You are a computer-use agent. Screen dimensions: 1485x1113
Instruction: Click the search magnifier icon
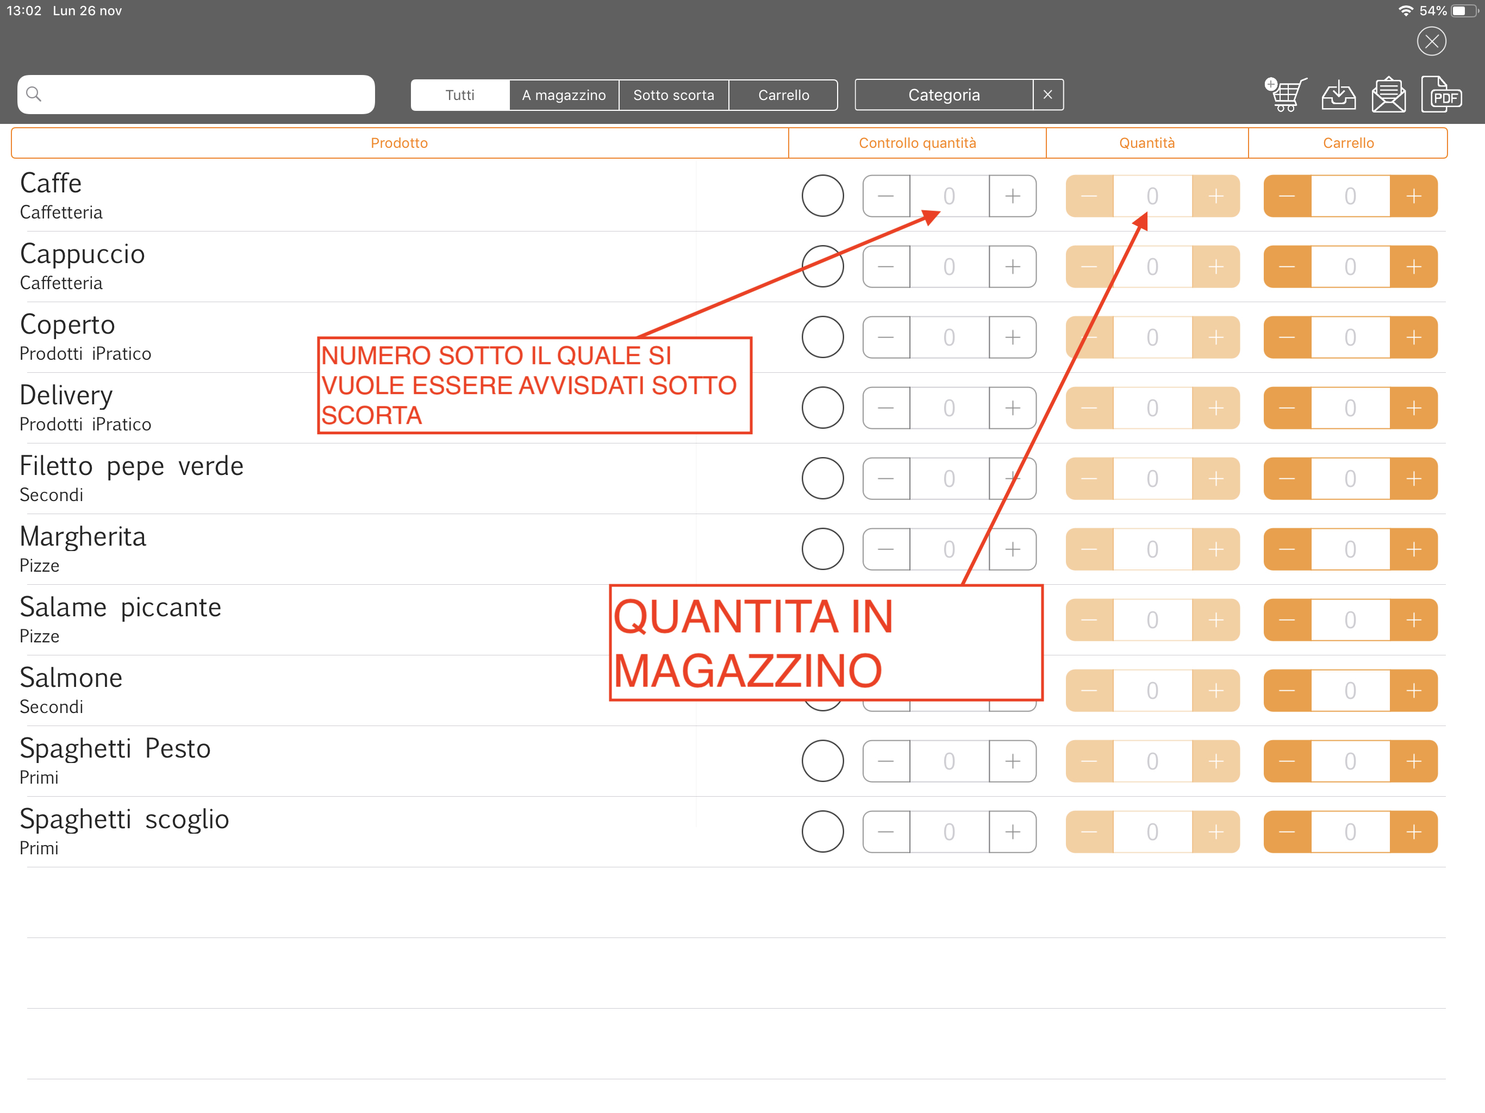coord(34,94)
